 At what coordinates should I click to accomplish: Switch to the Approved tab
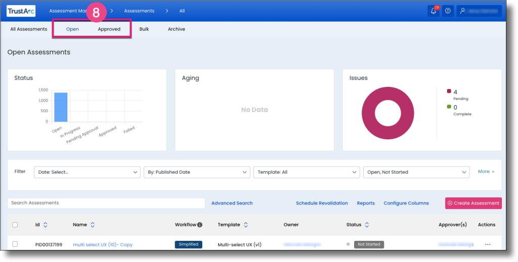coord(109,29)
